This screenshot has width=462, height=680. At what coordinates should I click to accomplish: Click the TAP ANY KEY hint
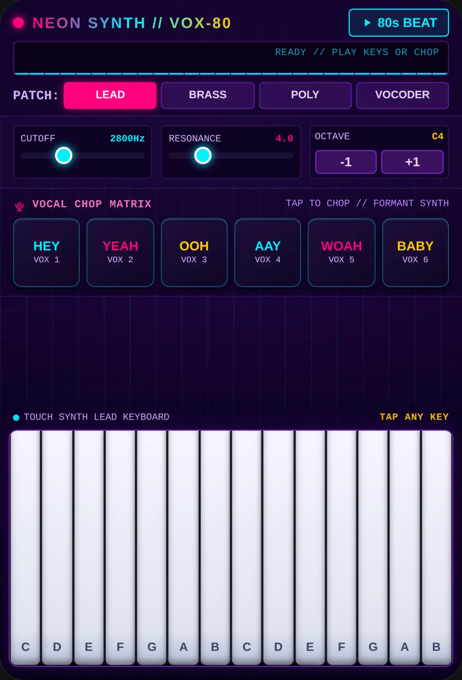point(414,417)
